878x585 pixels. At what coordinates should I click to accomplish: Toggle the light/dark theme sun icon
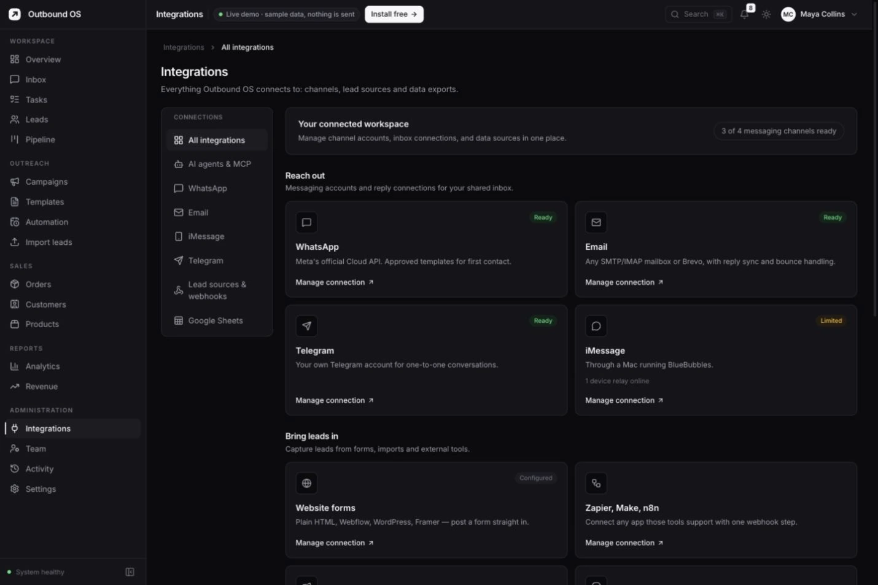tap(766, 14)
